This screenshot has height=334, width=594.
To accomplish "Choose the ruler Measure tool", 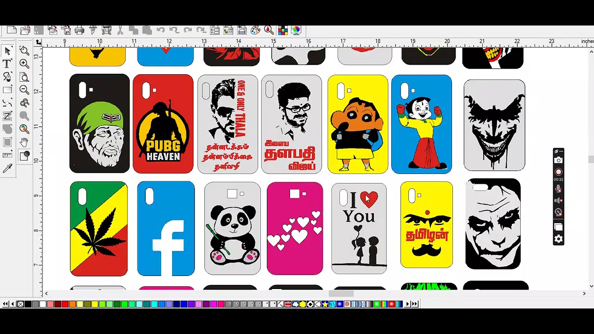I will 7,154.
